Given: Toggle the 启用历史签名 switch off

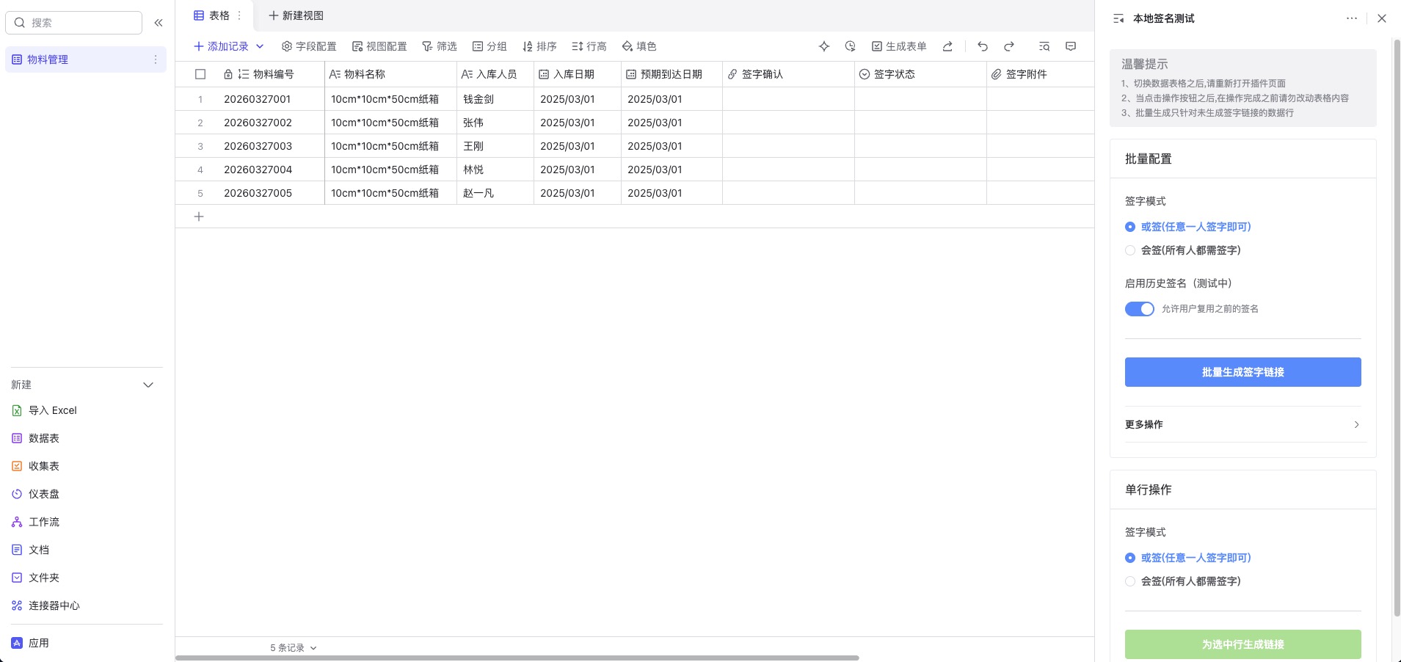Looking at the screenshot, I should [1139, 309].
